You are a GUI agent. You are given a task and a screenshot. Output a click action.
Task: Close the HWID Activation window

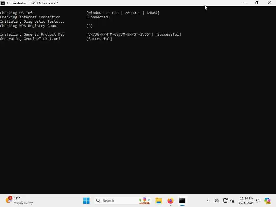269,3
